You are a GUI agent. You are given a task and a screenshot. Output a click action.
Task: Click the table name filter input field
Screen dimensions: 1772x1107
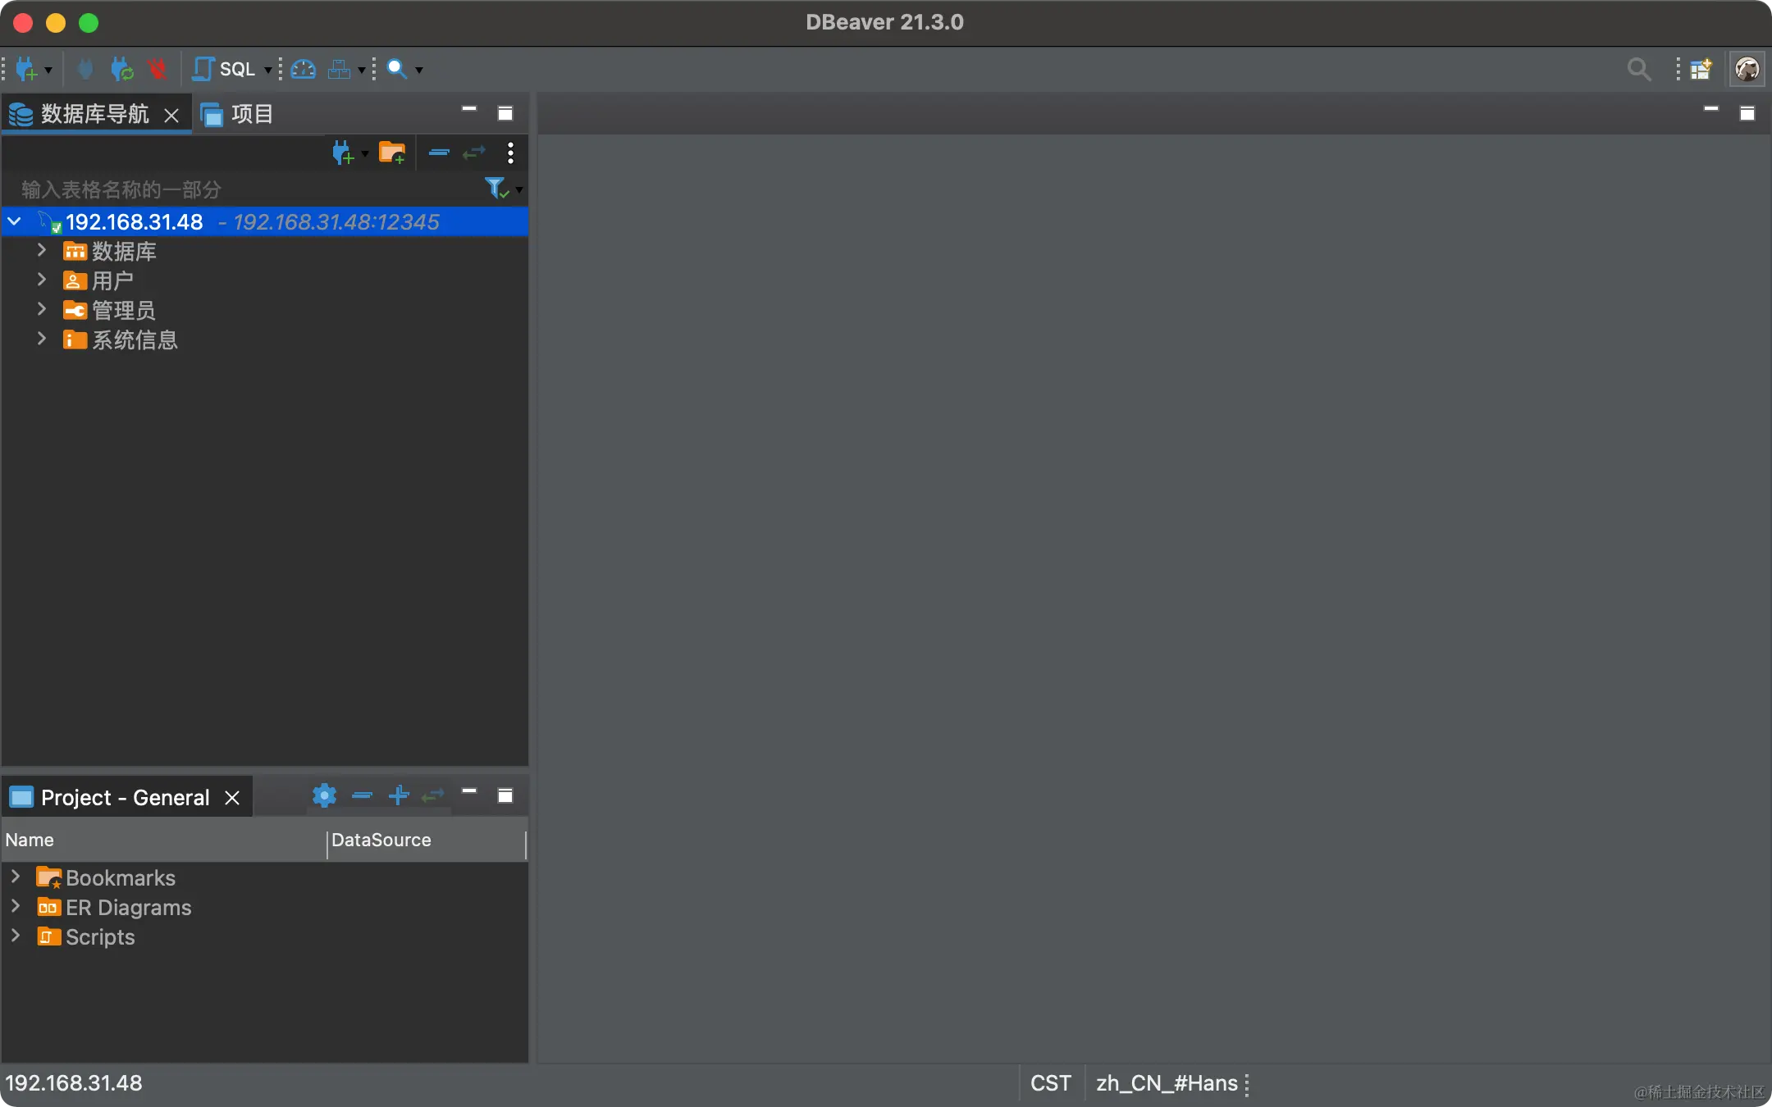coord(246,189)
